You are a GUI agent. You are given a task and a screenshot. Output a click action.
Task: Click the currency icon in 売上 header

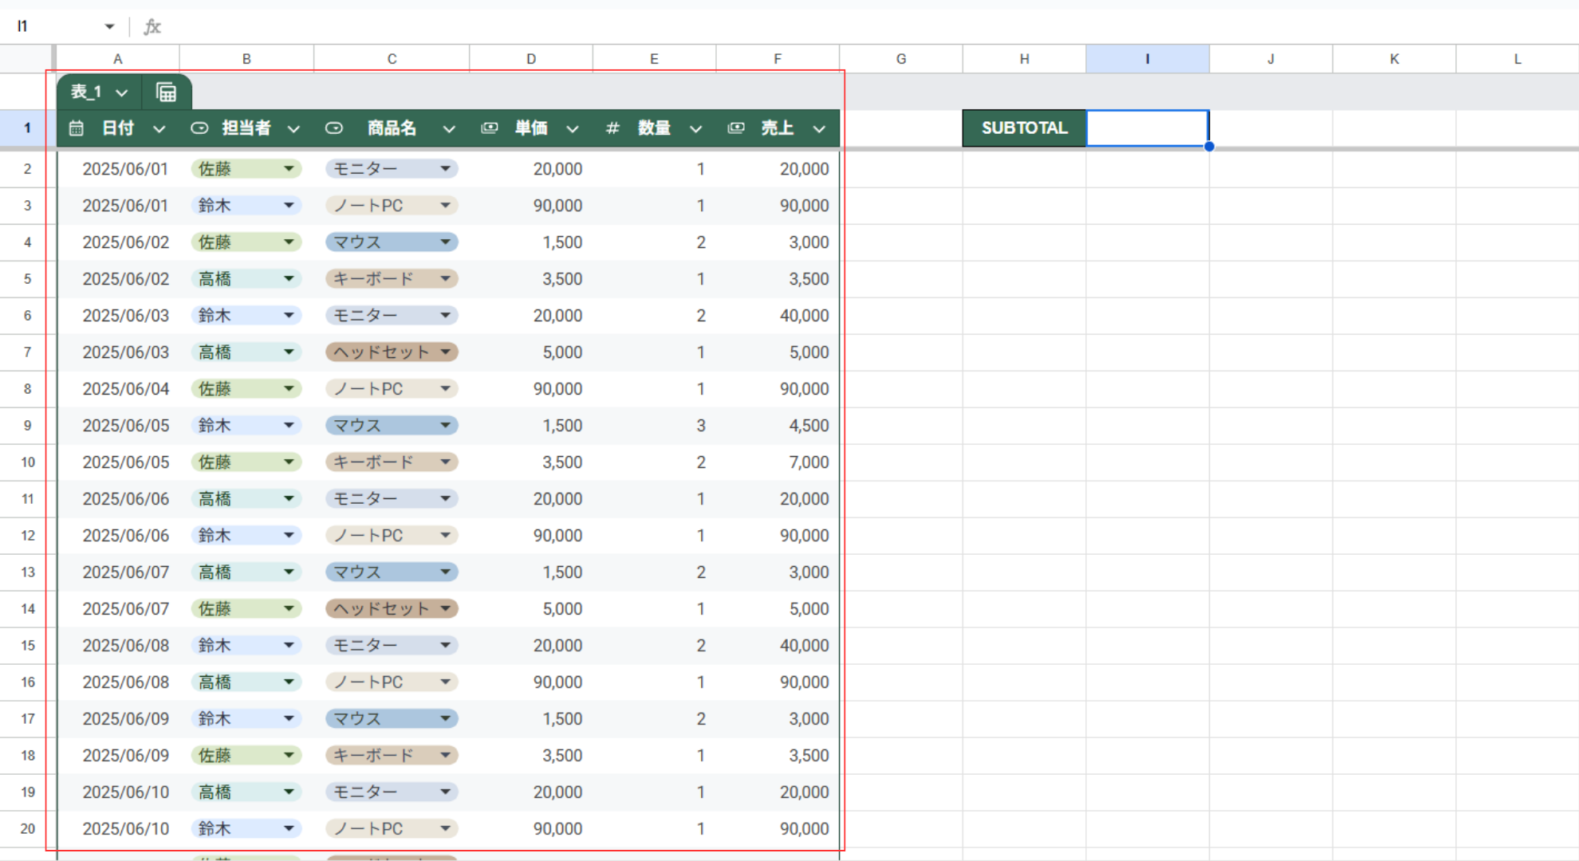click(x=736, y=128)
